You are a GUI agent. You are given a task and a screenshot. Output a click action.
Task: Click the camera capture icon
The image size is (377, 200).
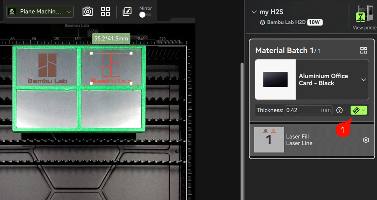pyautogui.click(x=87, y=11)
